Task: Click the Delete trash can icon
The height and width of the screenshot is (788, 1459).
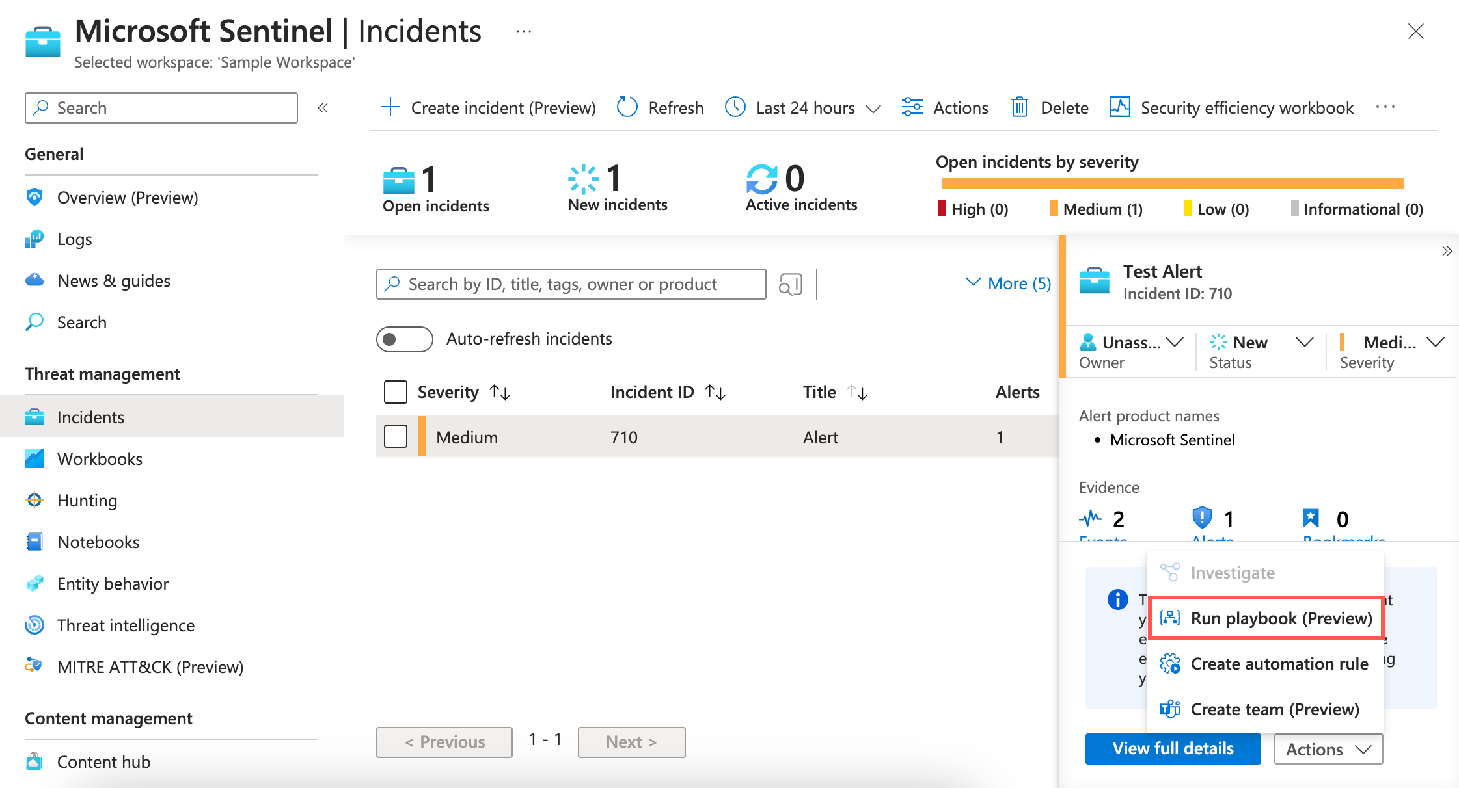Action: coord(1019,107)
